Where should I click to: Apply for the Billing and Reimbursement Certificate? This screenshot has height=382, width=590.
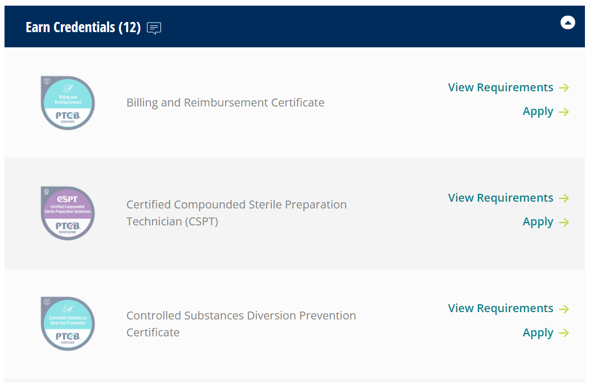(538, 112)
